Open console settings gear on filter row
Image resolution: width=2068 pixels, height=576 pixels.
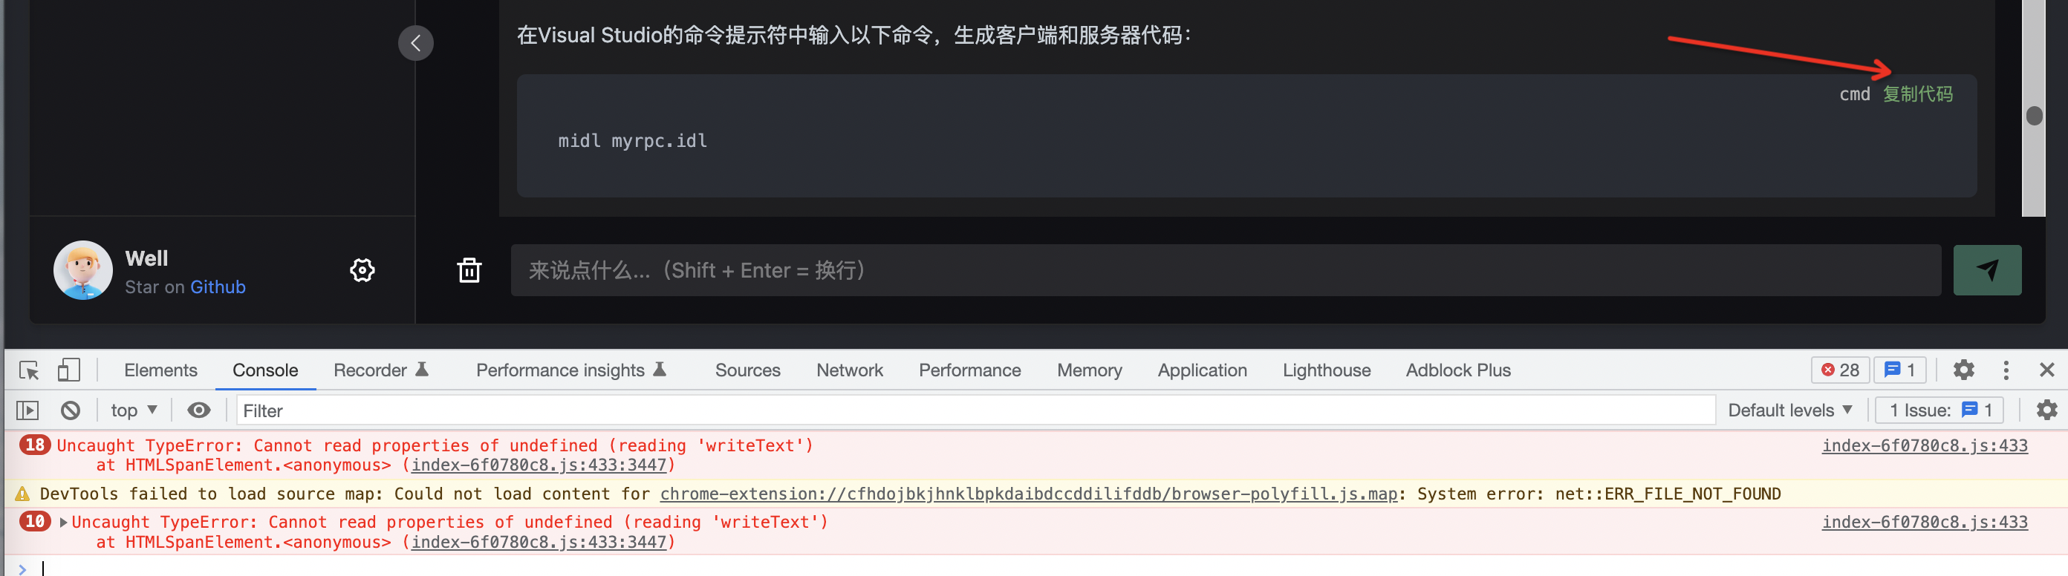coord(2046,410)
